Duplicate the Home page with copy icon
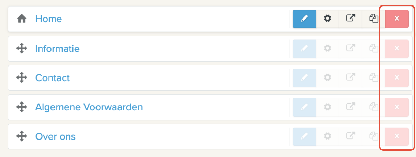416x157 pixels. point(373,19)
